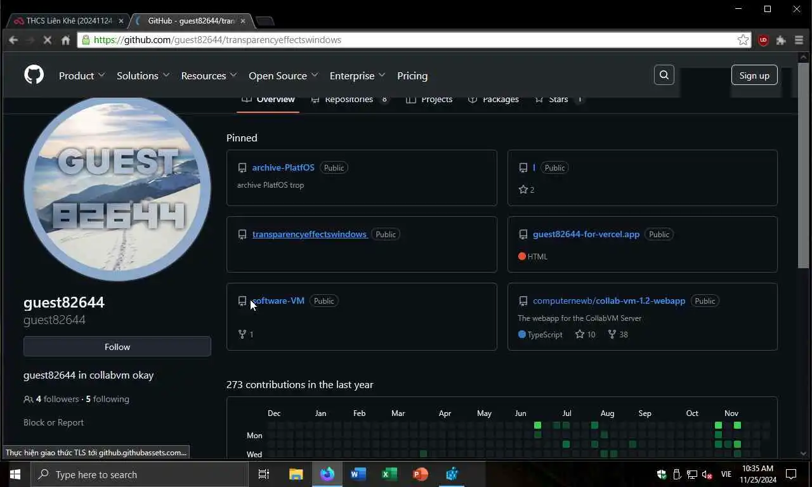
Task: Click repo icon beside collab-vm-1.2-webapp
Action: (523, 301)
